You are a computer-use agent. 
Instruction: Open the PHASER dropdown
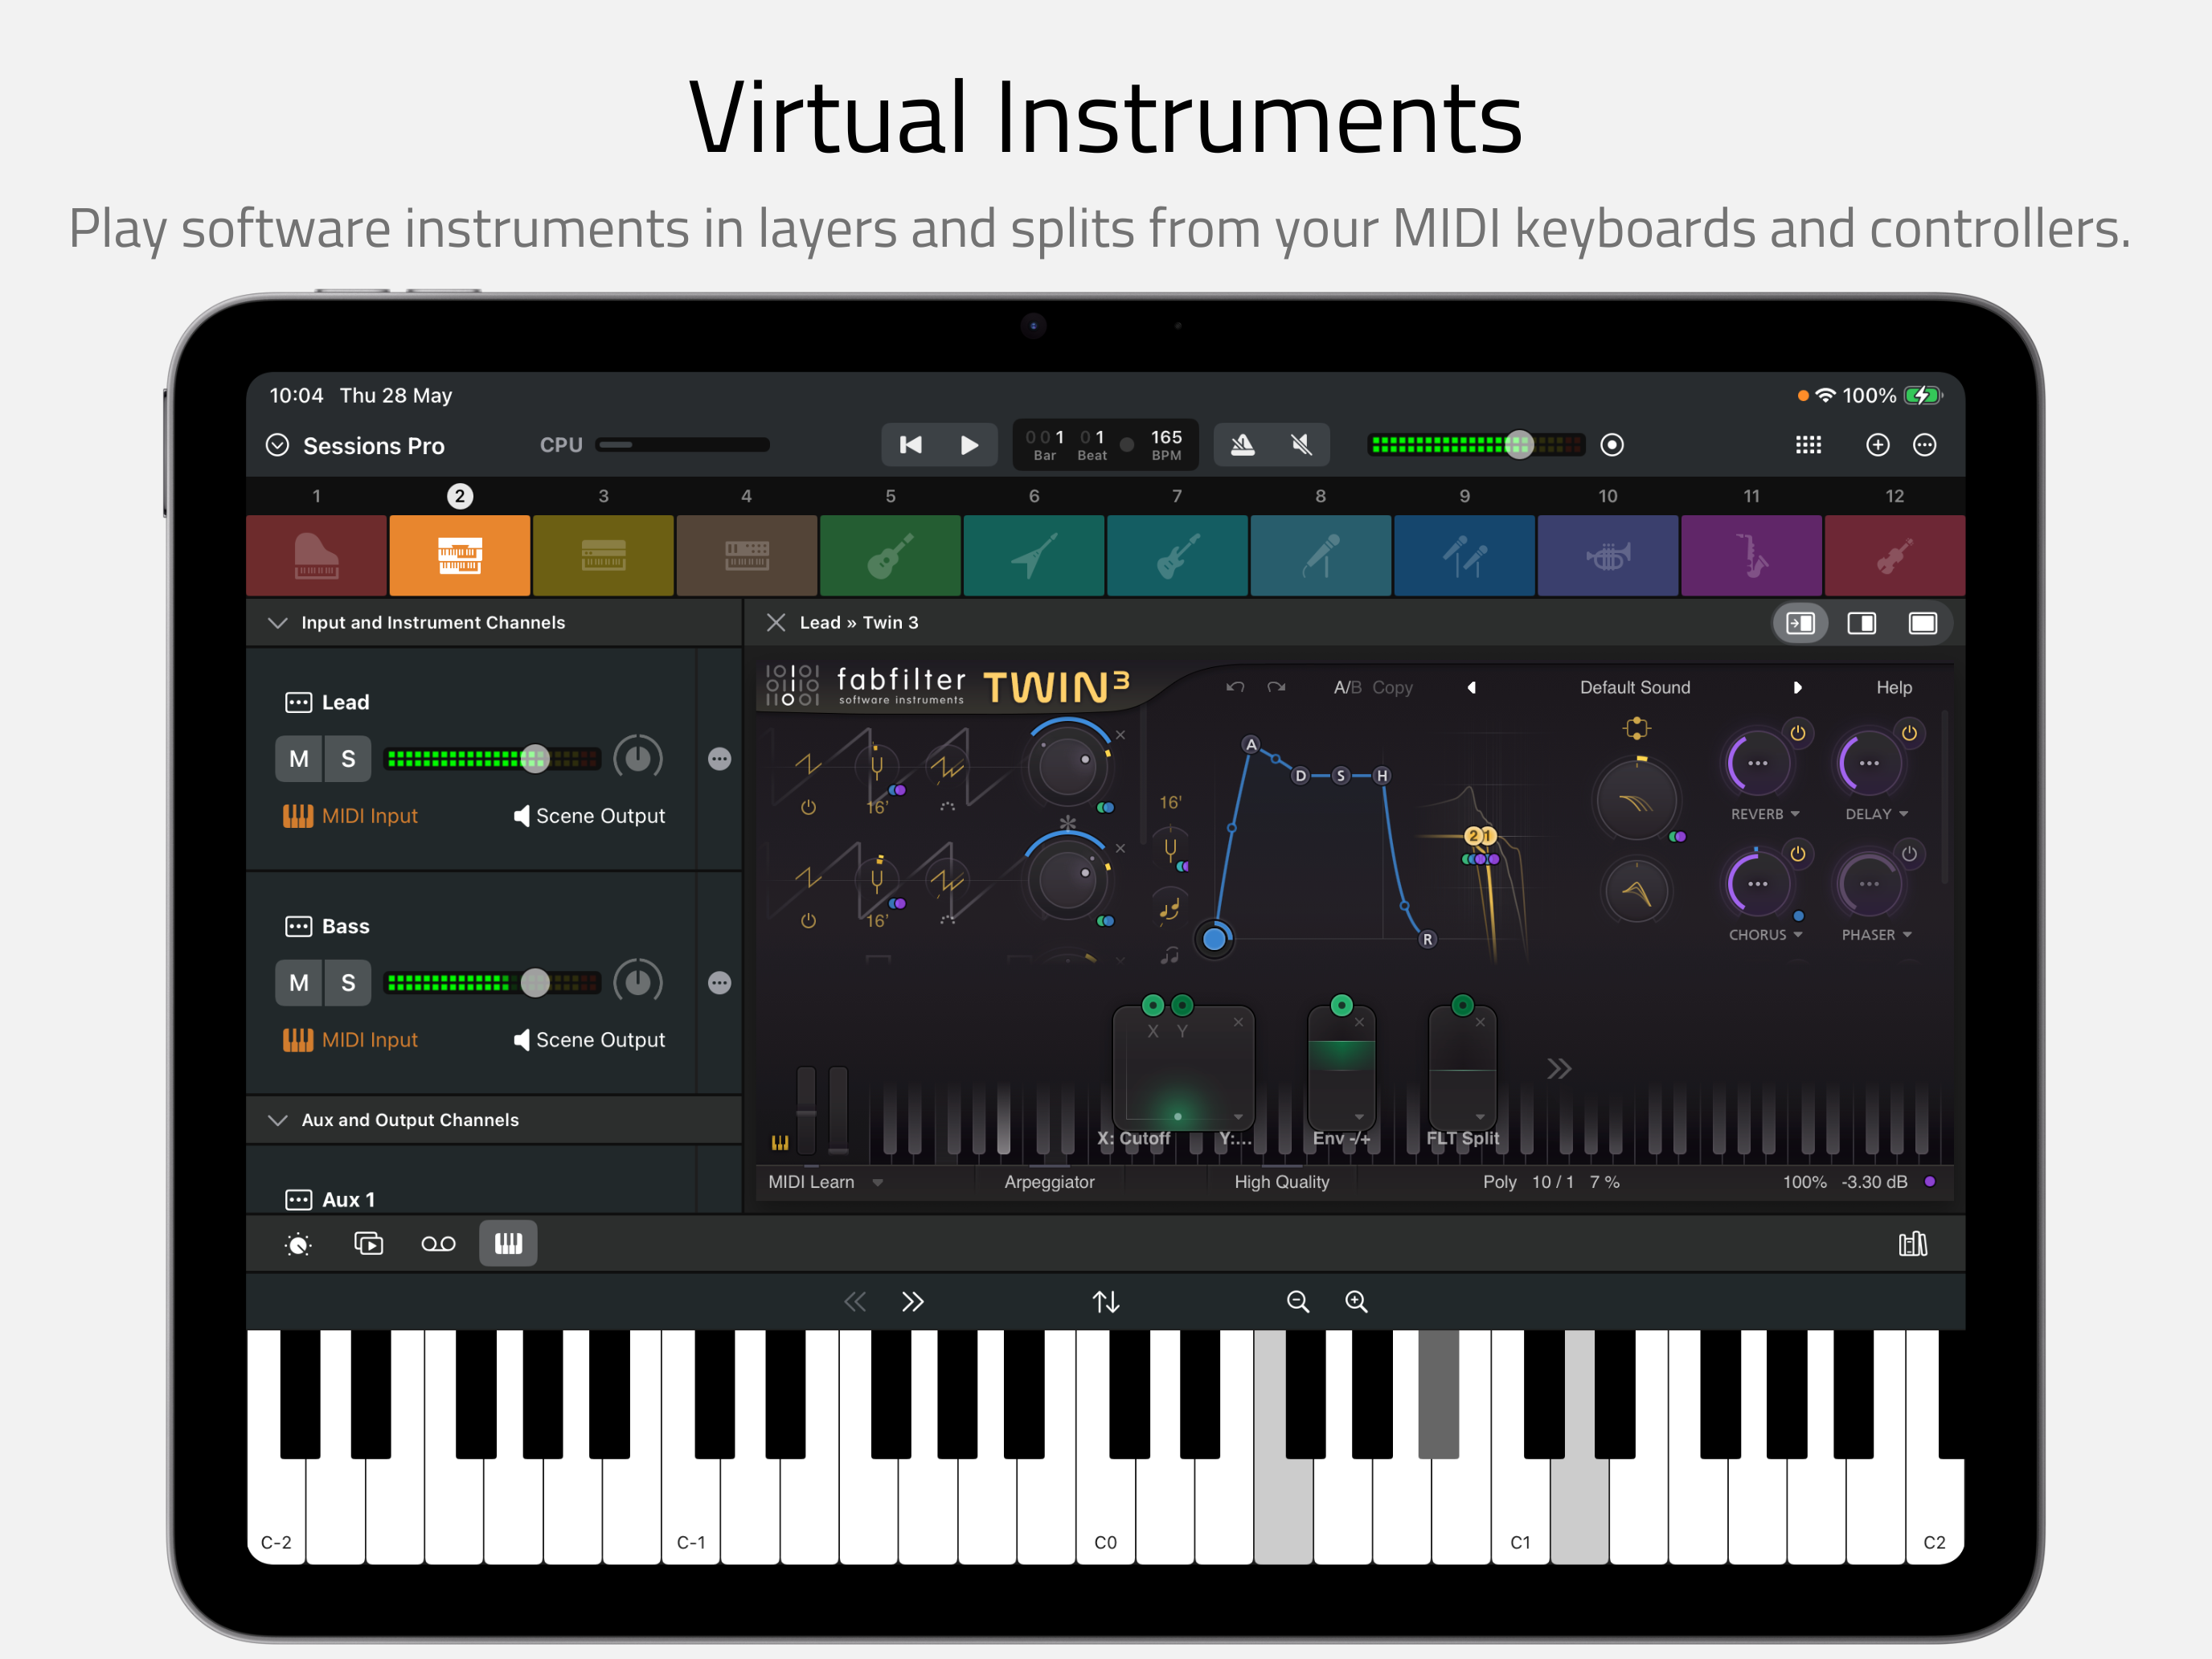[1876, 935]
